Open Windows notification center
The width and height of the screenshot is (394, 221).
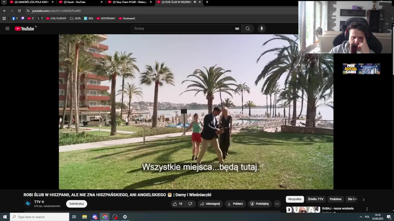pyautogui.click(x=388, y=217)
